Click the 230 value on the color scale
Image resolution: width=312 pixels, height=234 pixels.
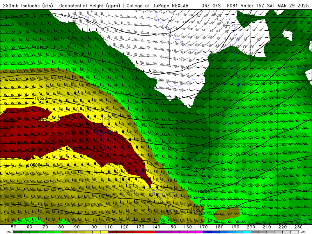(x=298, y=227)
